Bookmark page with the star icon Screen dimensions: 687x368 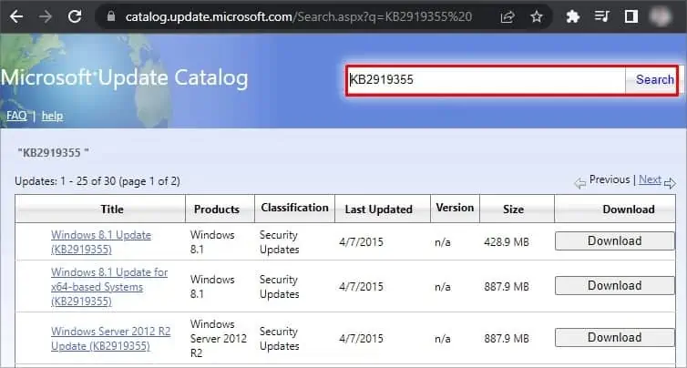pos(537,16)
